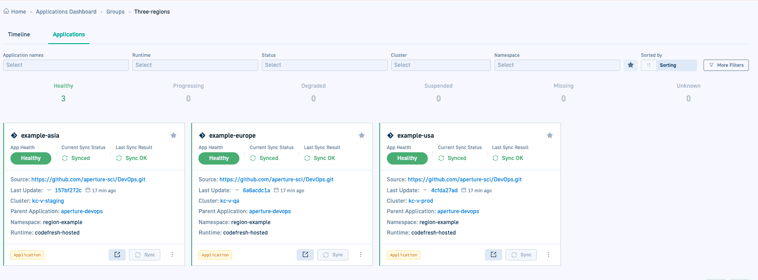Click the Home breadcrumb icon
Image resolution: width=758 pixels, height=280 pixels.
(6, 11)
